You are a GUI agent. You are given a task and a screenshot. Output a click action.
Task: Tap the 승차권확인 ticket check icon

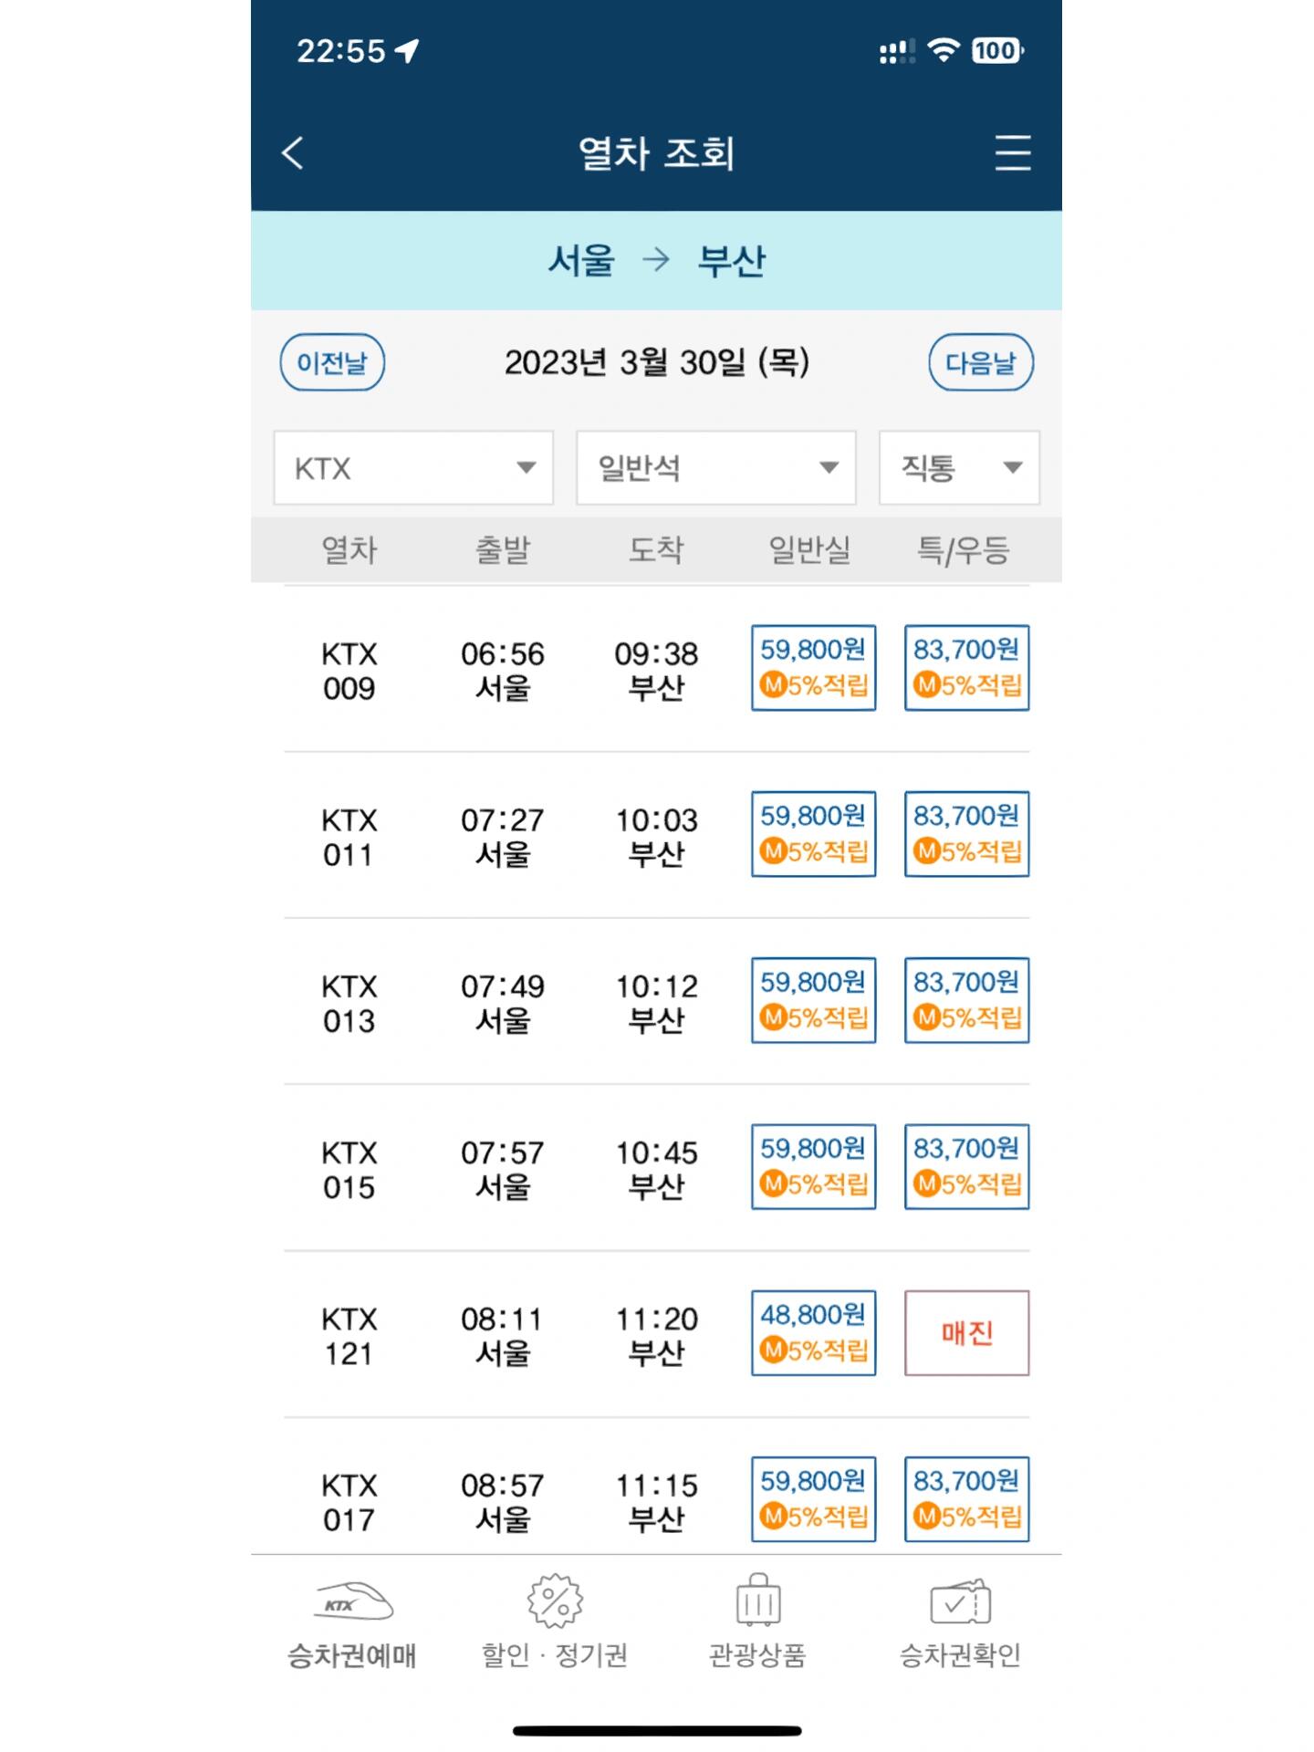pyautogui.click(x=960, y=1601)
